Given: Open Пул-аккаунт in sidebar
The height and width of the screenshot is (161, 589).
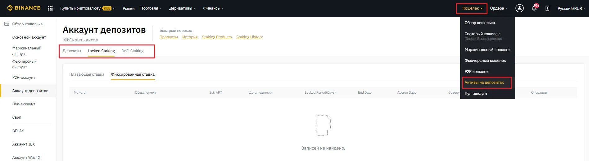Looking at the screenshot, I should [x=24, y=104].
